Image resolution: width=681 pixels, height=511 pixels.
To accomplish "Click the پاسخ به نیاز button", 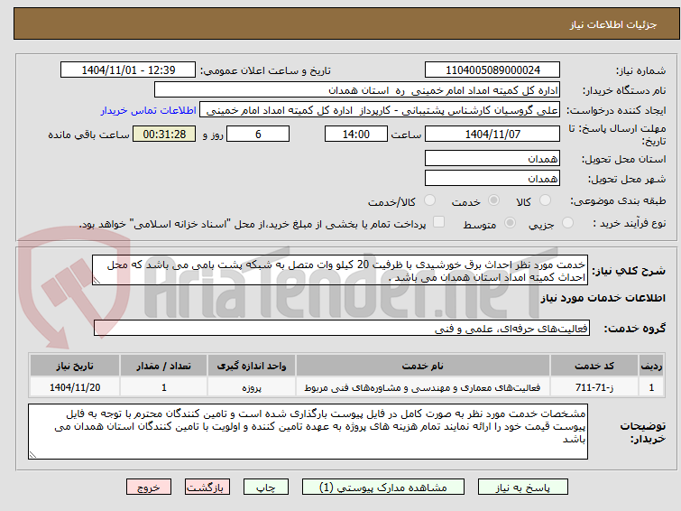I will point(523,488).
